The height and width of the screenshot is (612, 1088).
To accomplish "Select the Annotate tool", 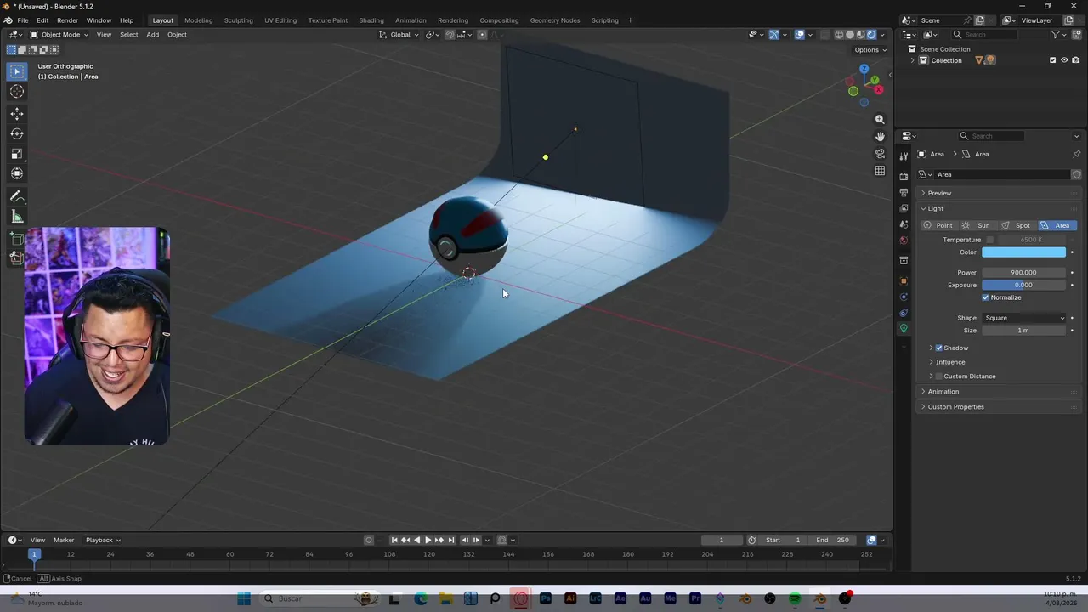I will point(17,196).
